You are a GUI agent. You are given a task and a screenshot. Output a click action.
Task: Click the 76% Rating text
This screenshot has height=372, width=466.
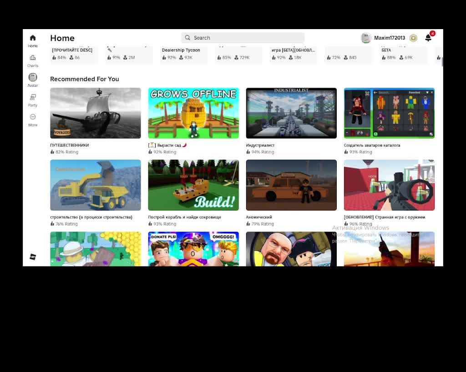(x=66, y=224)
